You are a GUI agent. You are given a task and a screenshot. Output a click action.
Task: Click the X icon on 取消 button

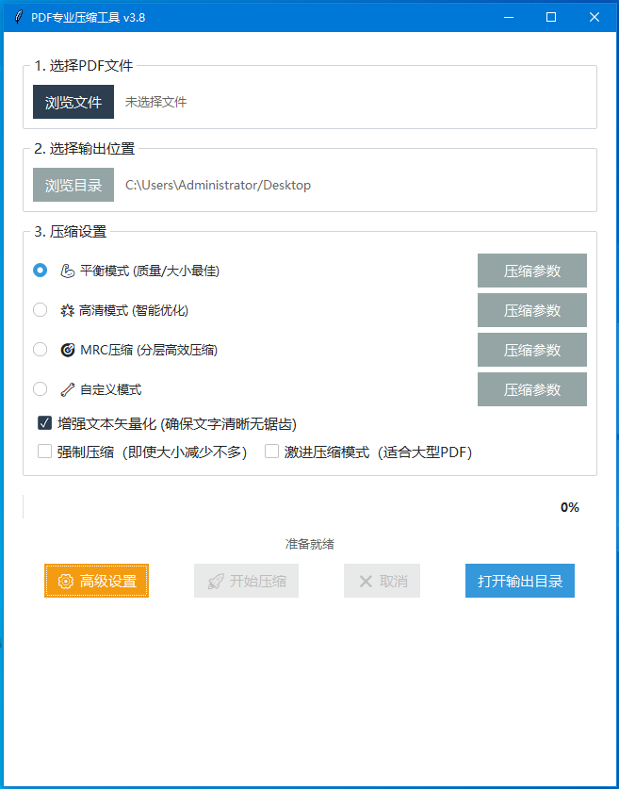[x=366, y=581]
